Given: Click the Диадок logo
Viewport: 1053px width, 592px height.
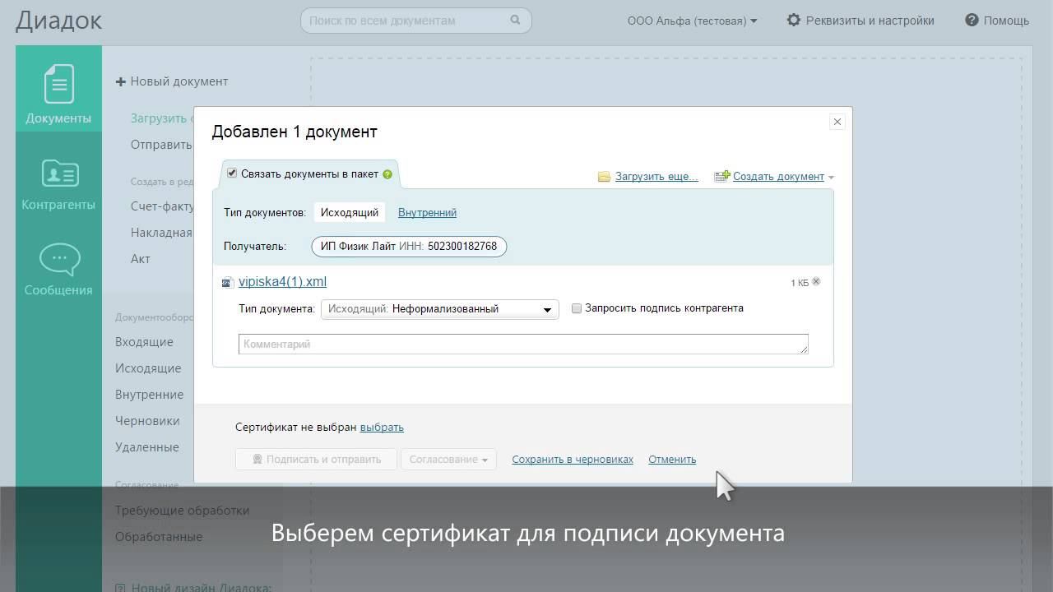Looking at the screenshot, I should point(58,21).
